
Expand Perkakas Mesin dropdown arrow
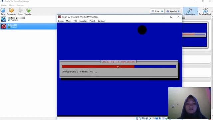(x=197, y=11)
